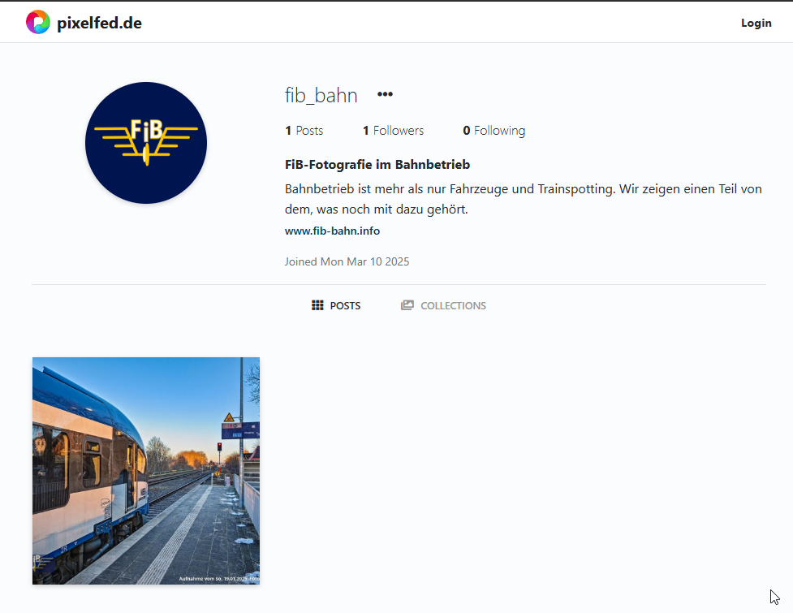Show the 1 Followers list
This screenshot has width=793, height=613.
click(393, 131)
